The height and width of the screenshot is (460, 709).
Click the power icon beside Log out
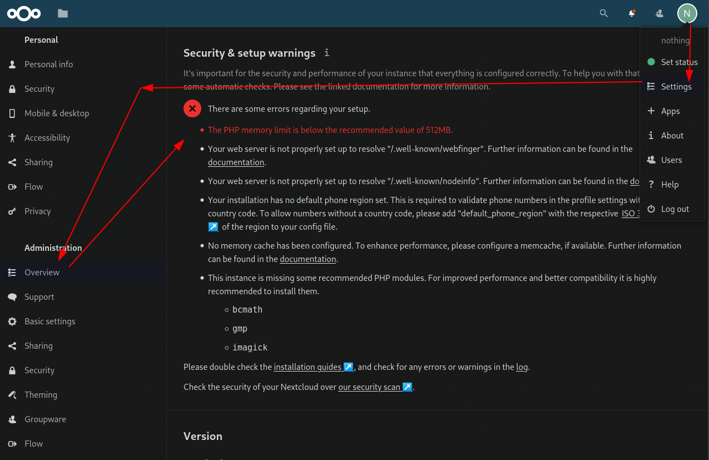(x=651, y=209)
